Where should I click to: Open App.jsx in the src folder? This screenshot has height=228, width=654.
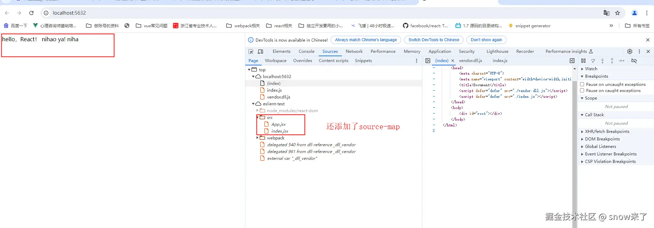pyautogui.click(x=278, y=124)
